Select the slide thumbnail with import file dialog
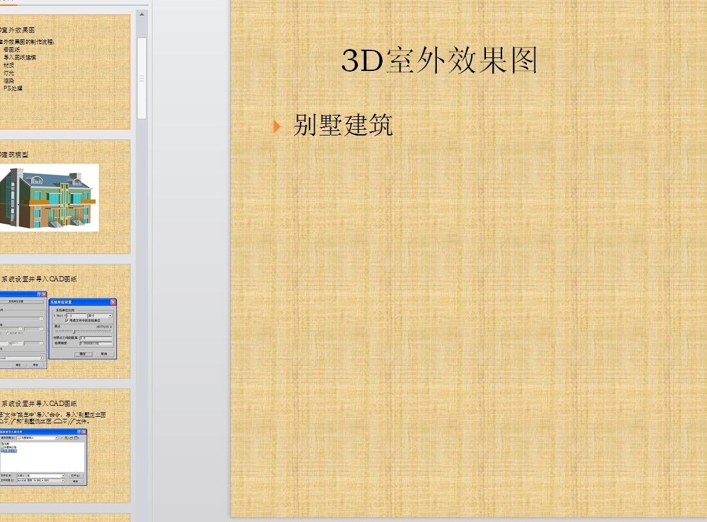Image resolution: width=707 pixels, height=522 pixels. pyautogui.click(x=65, y=446)
